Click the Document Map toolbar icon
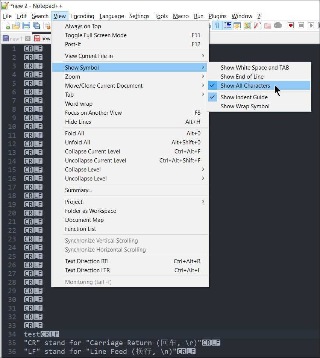Image resolution: width=320 pixels, height=358 pixels. tap(247, 26)
